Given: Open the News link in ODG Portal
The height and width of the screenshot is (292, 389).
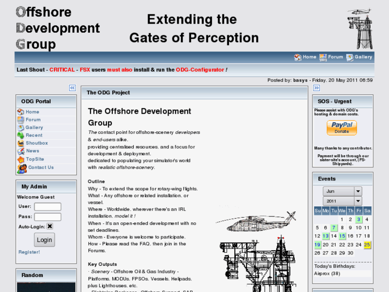Looking at the screenshot, I should point(33,151).
